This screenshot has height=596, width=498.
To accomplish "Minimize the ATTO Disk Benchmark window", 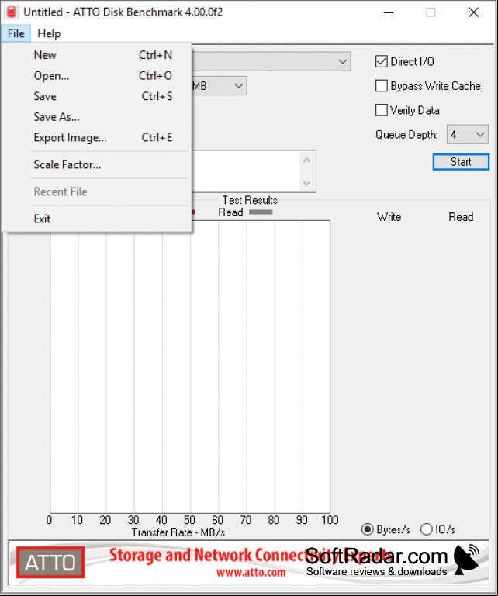I will (x=389, y=12).
